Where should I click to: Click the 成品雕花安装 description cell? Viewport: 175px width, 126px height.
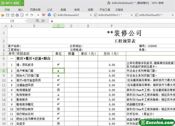point(150,104)
